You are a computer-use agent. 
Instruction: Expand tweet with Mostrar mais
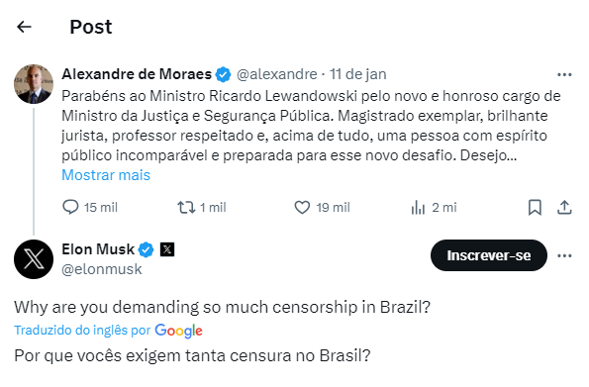pyautogui.click(x=106, y=175)
